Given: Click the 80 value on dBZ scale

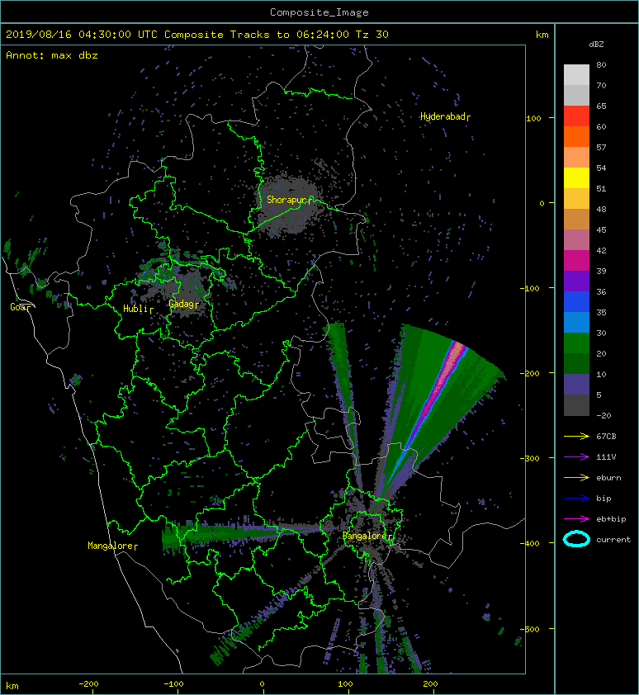Looking at the screenshot, I should [601, 64].
